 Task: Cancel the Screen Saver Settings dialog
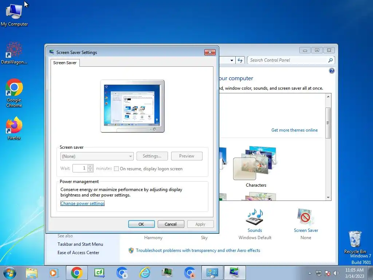click(x=170, y=224)
